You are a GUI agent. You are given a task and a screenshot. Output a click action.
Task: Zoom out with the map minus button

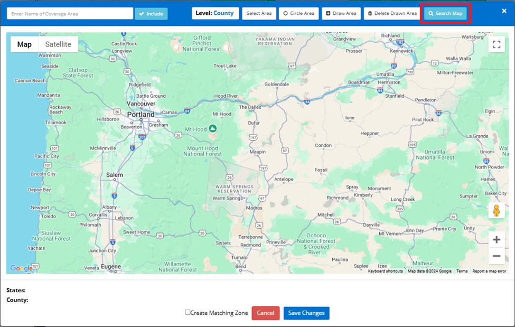click(497, 256)
